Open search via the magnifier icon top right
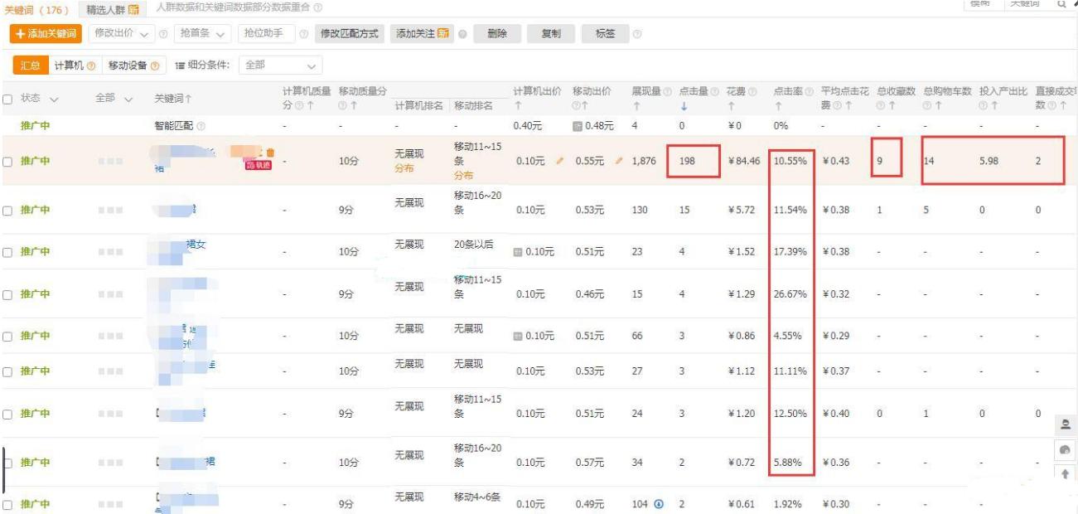 click(1062, 4)
